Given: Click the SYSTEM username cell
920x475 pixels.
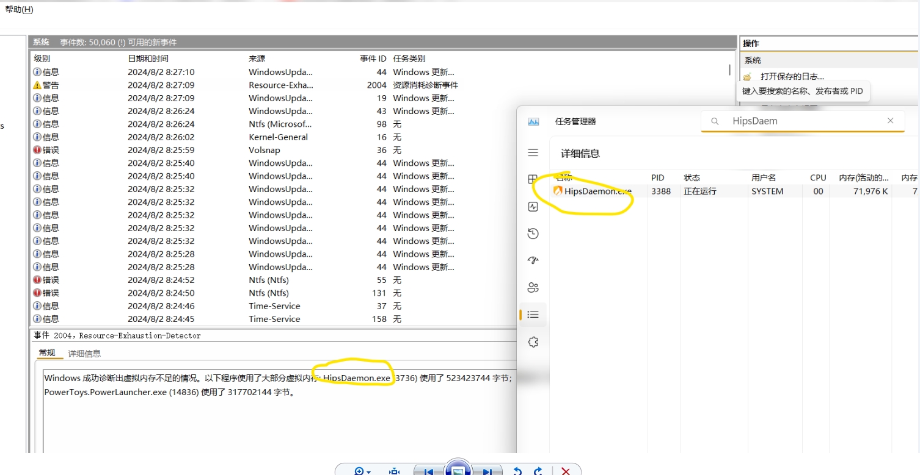Looking at the screenshot, I should [767, 191].
